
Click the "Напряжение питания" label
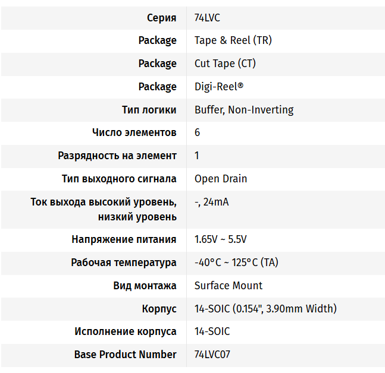click(124, 239)
